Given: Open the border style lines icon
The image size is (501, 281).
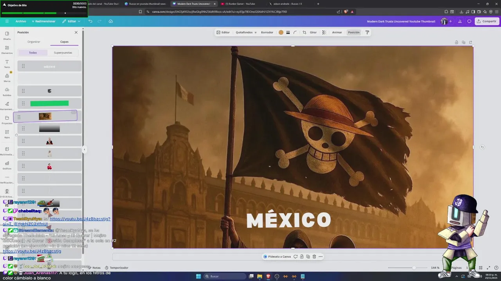Looking at the screenshot, I should click(288, 32).
